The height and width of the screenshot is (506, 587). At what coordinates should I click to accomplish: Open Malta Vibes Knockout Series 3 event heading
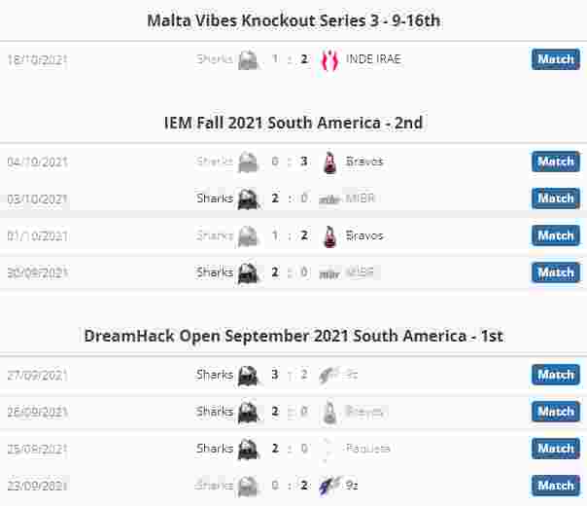(293, 20)
